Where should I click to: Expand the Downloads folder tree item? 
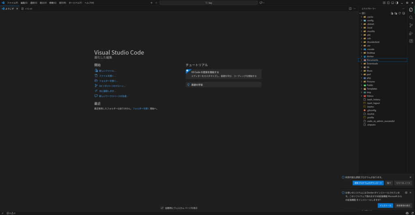point(372,64)
